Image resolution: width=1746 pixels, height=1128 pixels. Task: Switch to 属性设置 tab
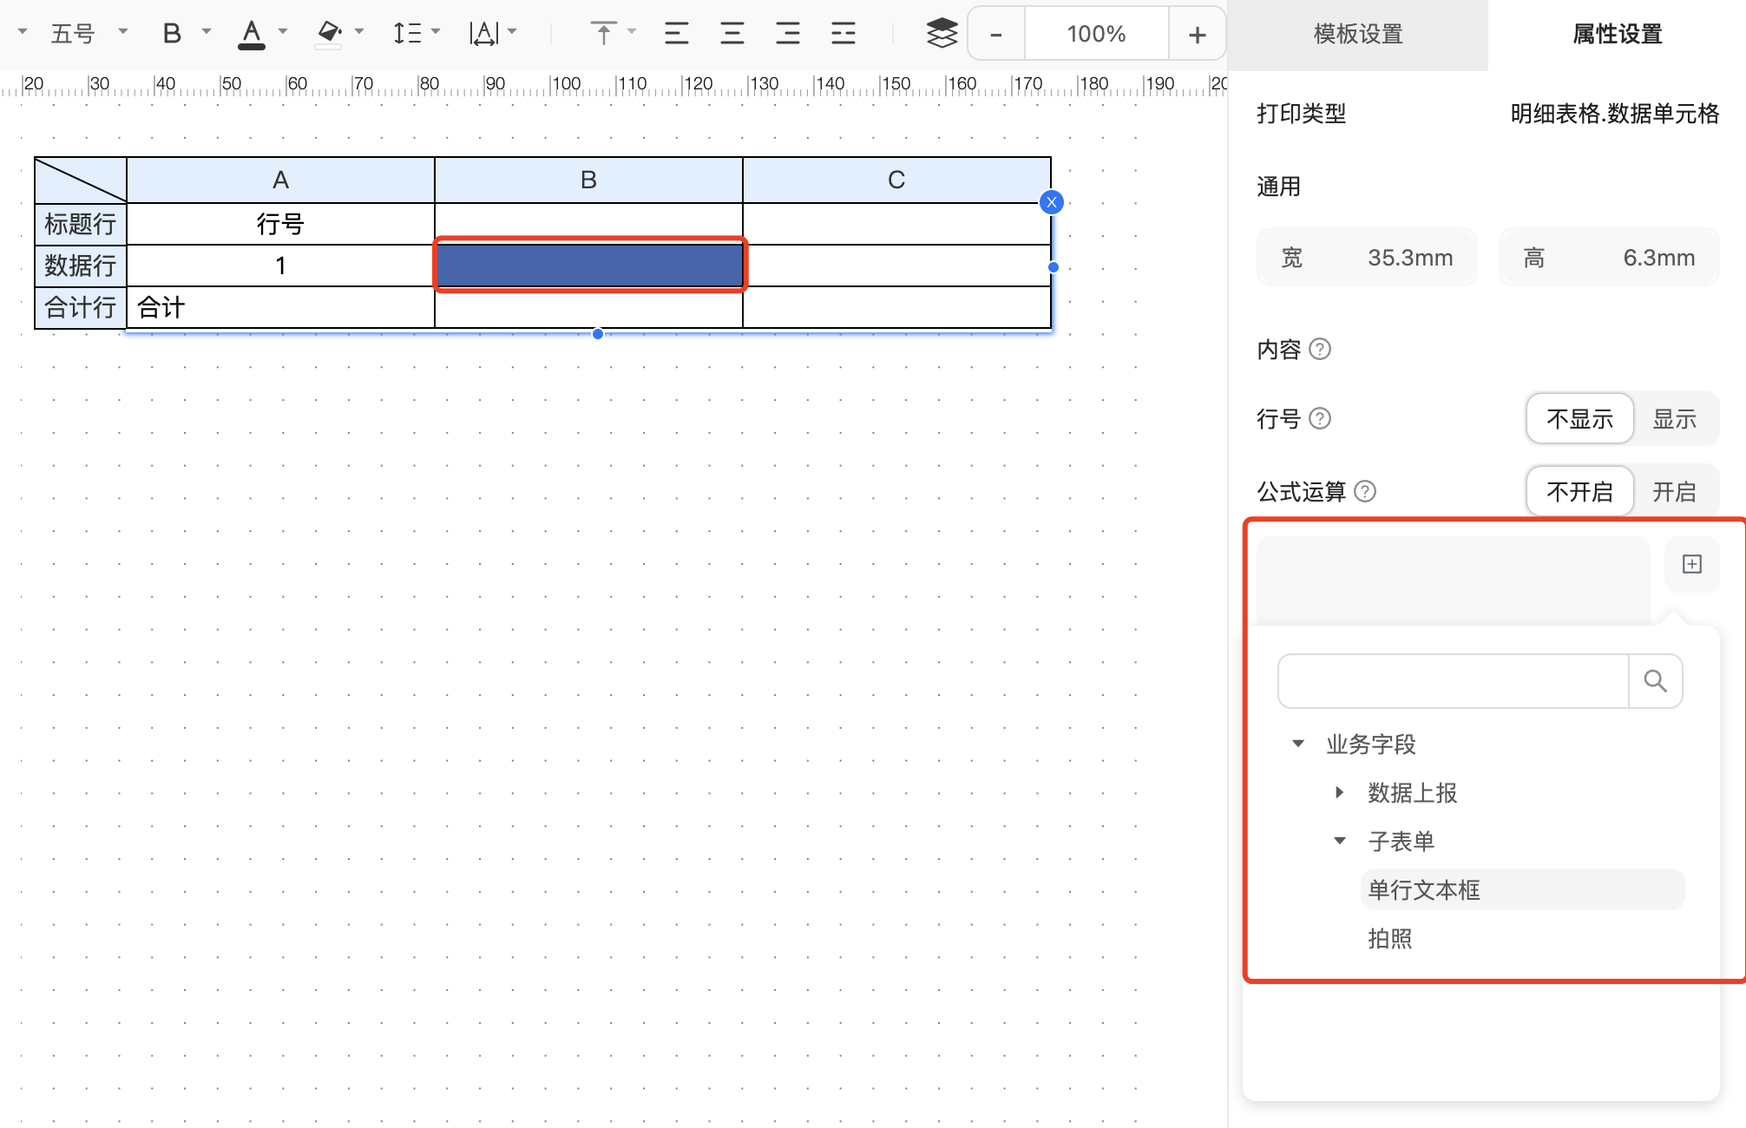click(x=1617, y=34)
